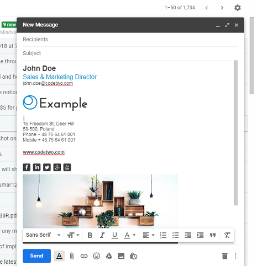Click the Mobile number line
The height and width of the screenshot is (266, 257).
tap(49, 140)
